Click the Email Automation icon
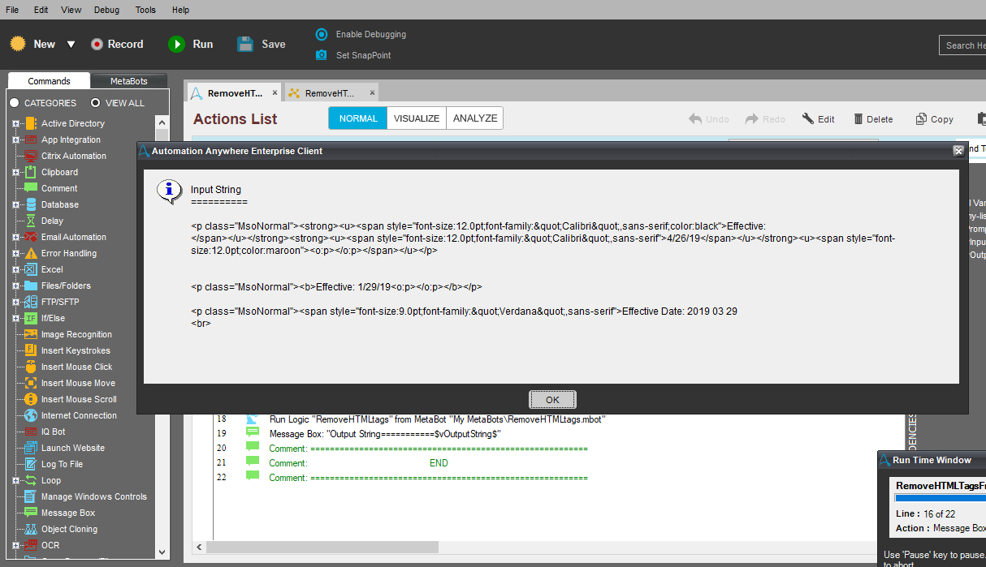The width and height of the screenshot is (986, 567). coord(31,237)
